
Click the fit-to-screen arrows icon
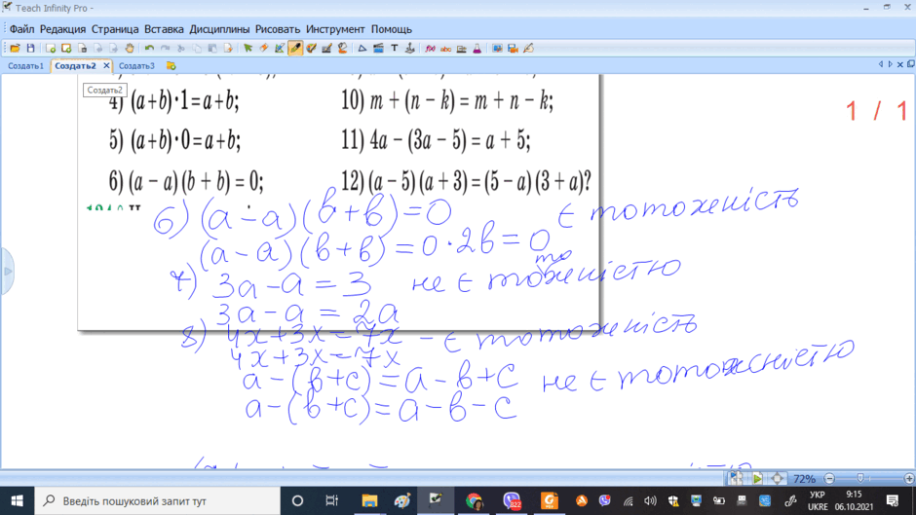click(x=778, y=479)
